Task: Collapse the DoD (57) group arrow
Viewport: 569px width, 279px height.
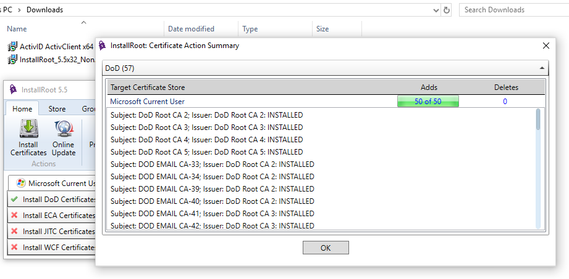Action: click(x=542, y=68)
